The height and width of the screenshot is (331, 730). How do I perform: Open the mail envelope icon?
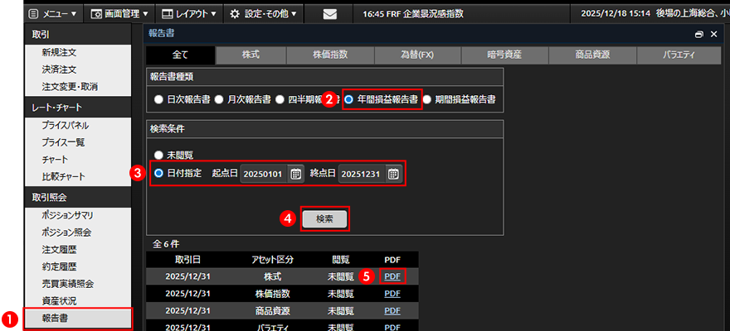pyautogui.click(x=329, y=14)
